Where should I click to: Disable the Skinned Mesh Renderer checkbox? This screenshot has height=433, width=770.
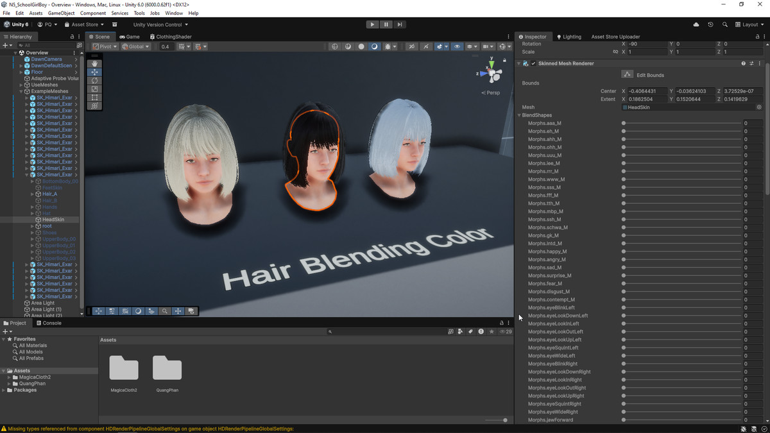(533, 64)
